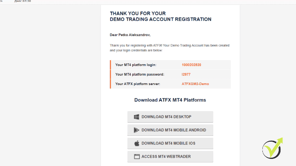Click the 'Dear Petko Aleksandrov' greeting
This screenshot has height=166, width=296.
(x=130, y=35)
